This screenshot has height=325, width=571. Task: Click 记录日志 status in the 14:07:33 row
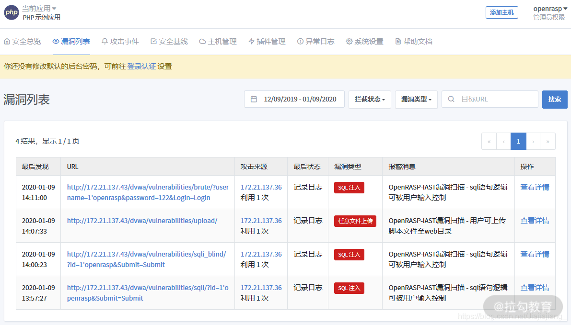pyautogui.click(x=308, y=221)
